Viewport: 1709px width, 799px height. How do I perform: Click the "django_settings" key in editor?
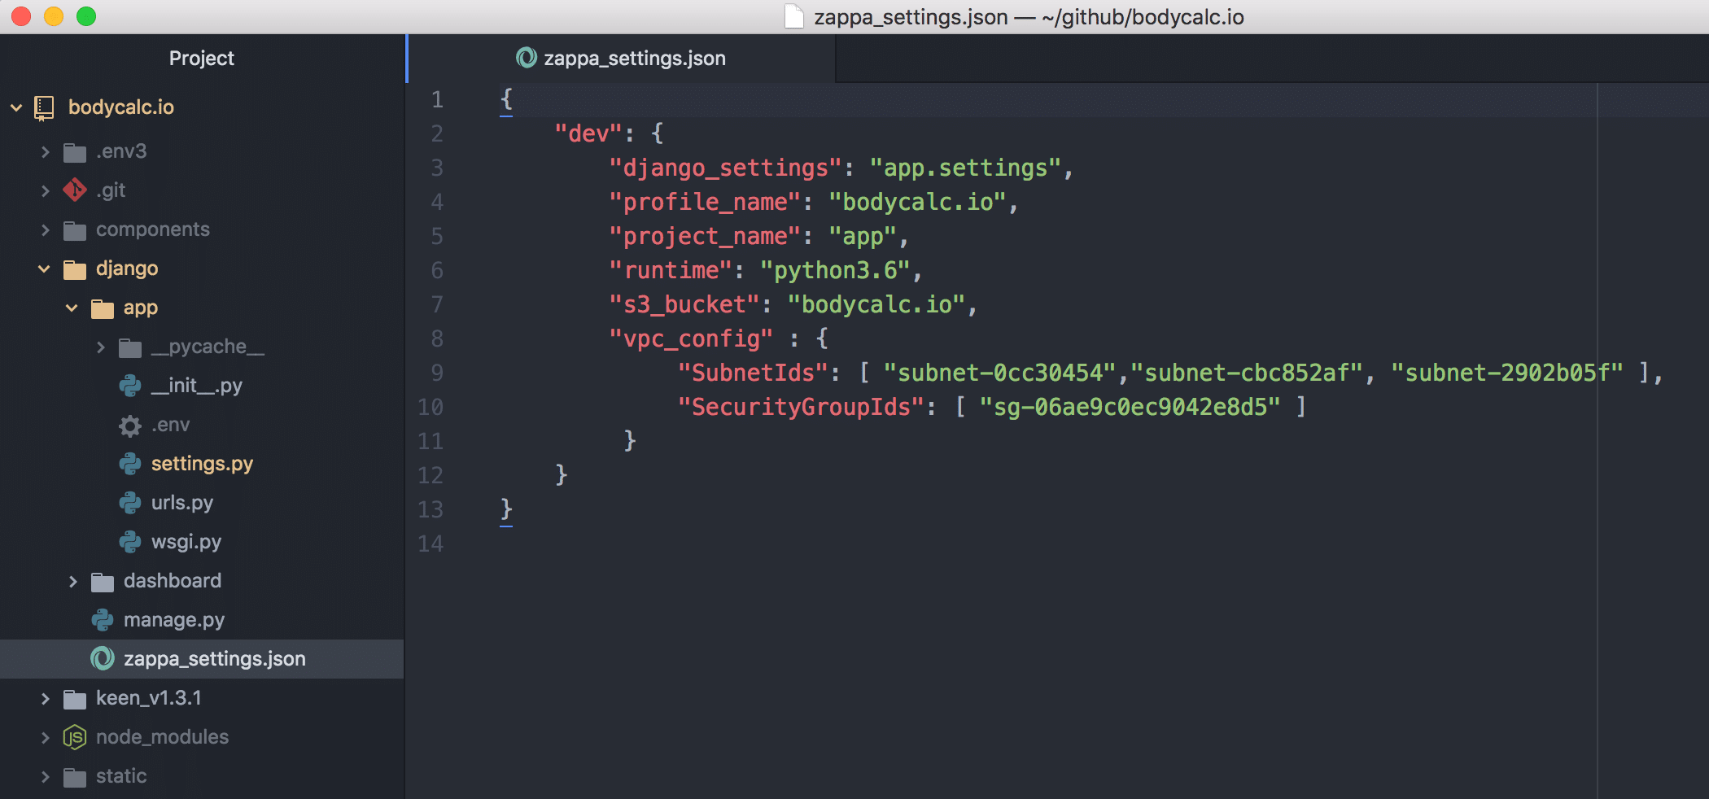(x=726, y=168)
